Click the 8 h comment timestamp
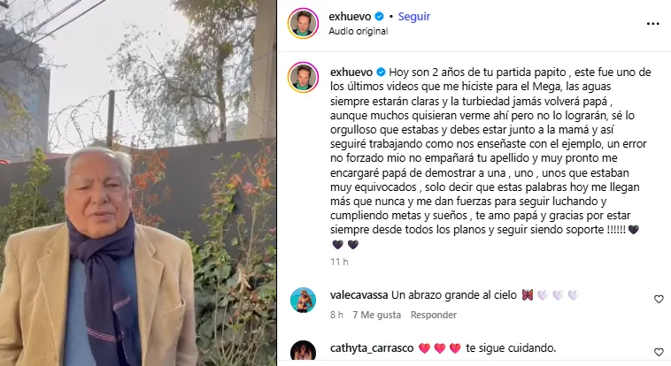The width and height of the screenshot is (671, 366). [336, 315]
